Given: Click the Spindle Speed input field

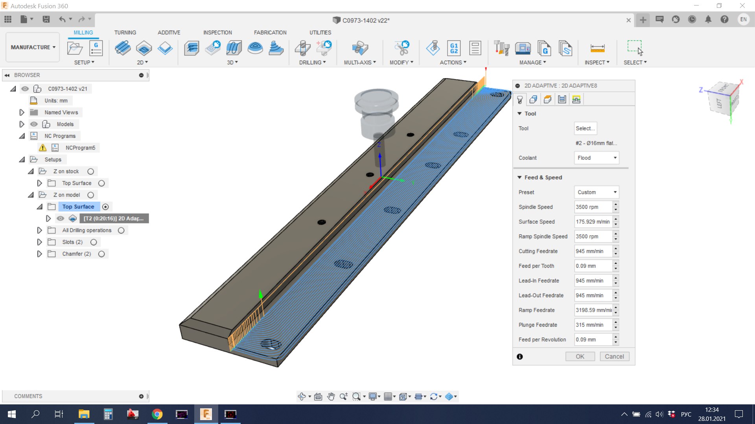Looking at the screenshot, I should tap(593, 207).
